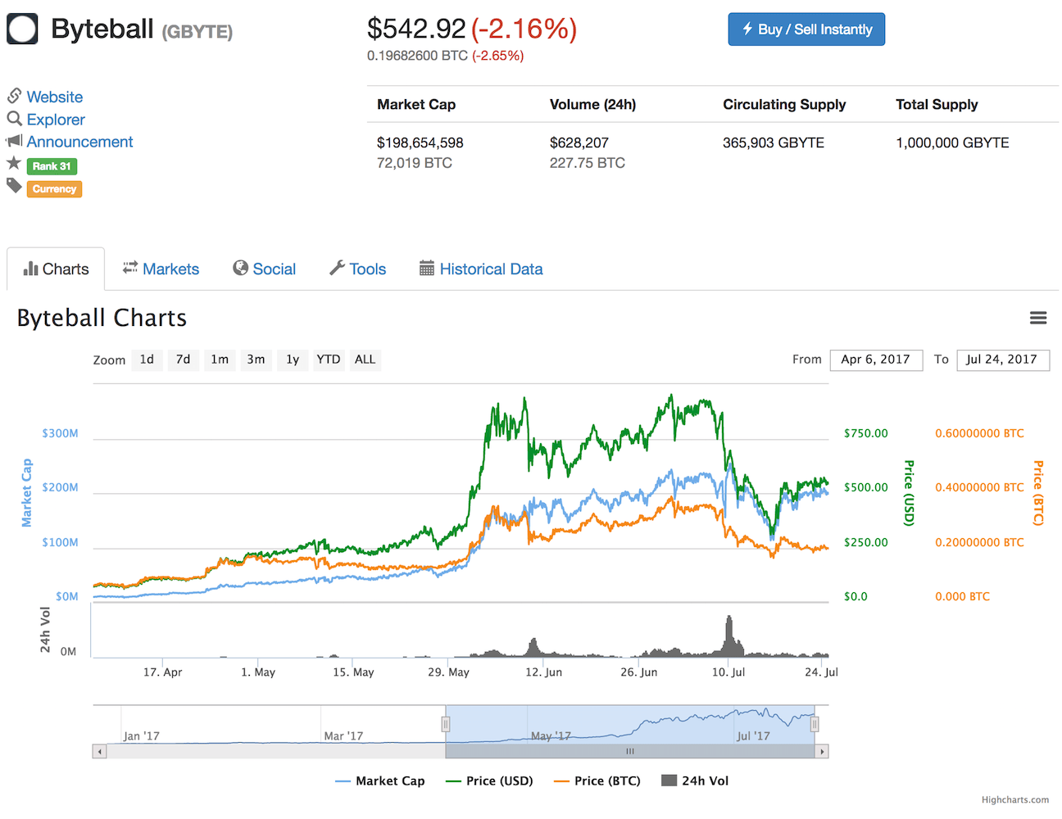The width and height of the screenshot is (1062, 819).
Task: Click the star icon beside Rank 31
Action: (x=14, y=164)
